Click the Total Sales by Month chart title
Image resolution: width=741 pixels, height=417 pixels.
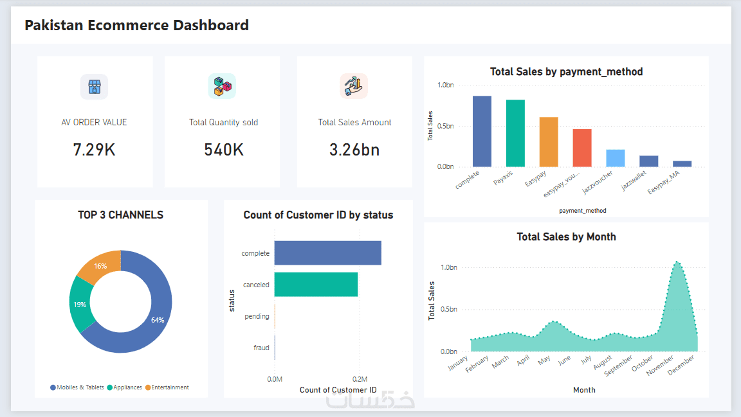point(566,236)
